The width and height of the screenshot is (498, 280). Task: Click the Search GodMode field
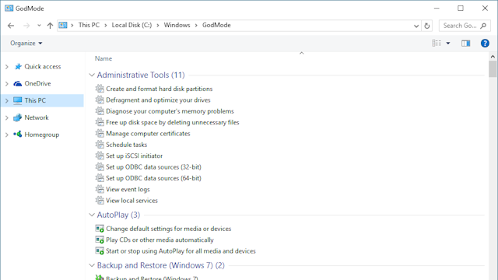pos(464,26)
